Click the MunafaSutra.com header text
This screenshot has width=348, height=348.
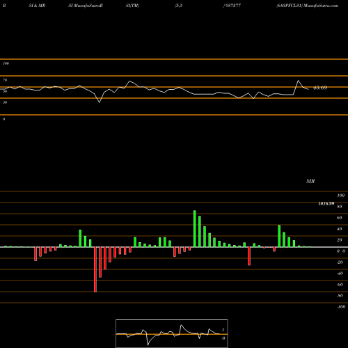[321, 6]
